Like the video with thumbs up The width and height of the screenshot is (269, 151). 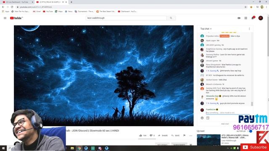pos(143,135)
